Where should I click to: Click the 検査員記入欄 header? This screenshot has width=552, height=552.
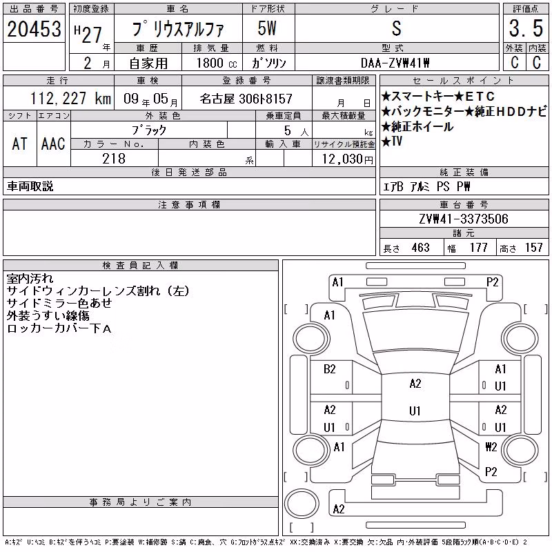point(141,266)
